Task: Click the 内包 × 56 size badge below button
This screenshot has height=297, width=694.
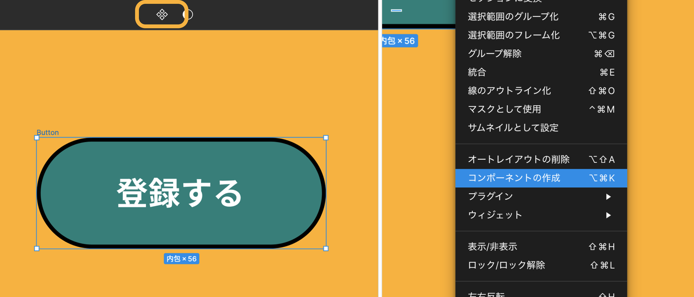Action: 181,259
